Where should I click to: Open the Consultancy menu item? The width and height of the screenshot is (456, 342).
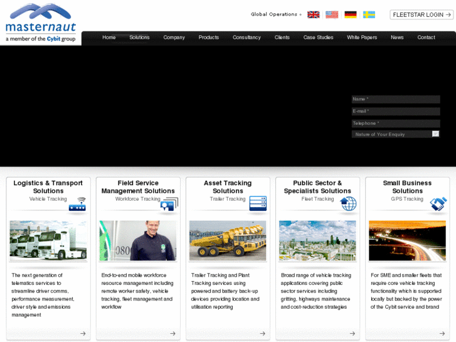coord(247,37)
